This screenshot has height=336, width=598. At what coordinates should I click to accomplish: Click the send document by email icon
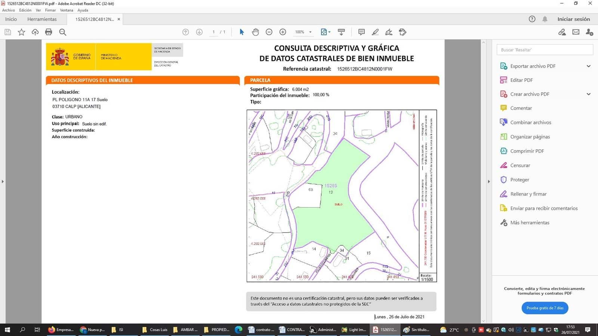(576, 32)
